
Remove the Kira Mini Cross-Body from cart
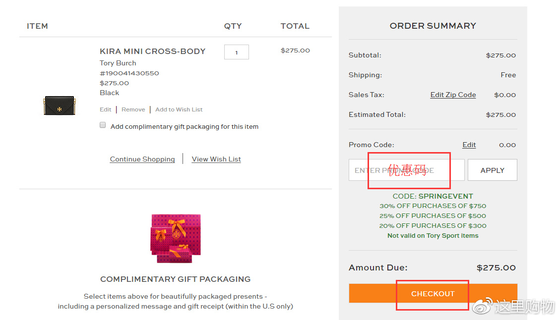[133, 109]
